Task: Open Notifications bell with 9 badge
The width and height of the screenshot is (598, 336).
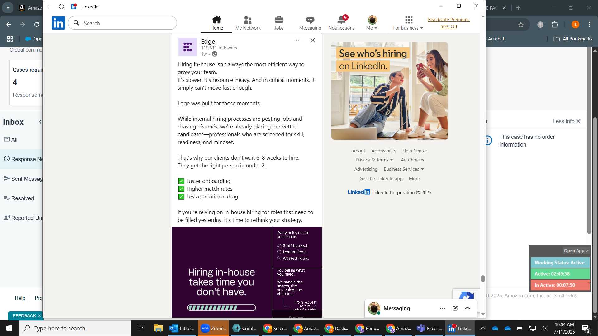Action: [341, 23]
